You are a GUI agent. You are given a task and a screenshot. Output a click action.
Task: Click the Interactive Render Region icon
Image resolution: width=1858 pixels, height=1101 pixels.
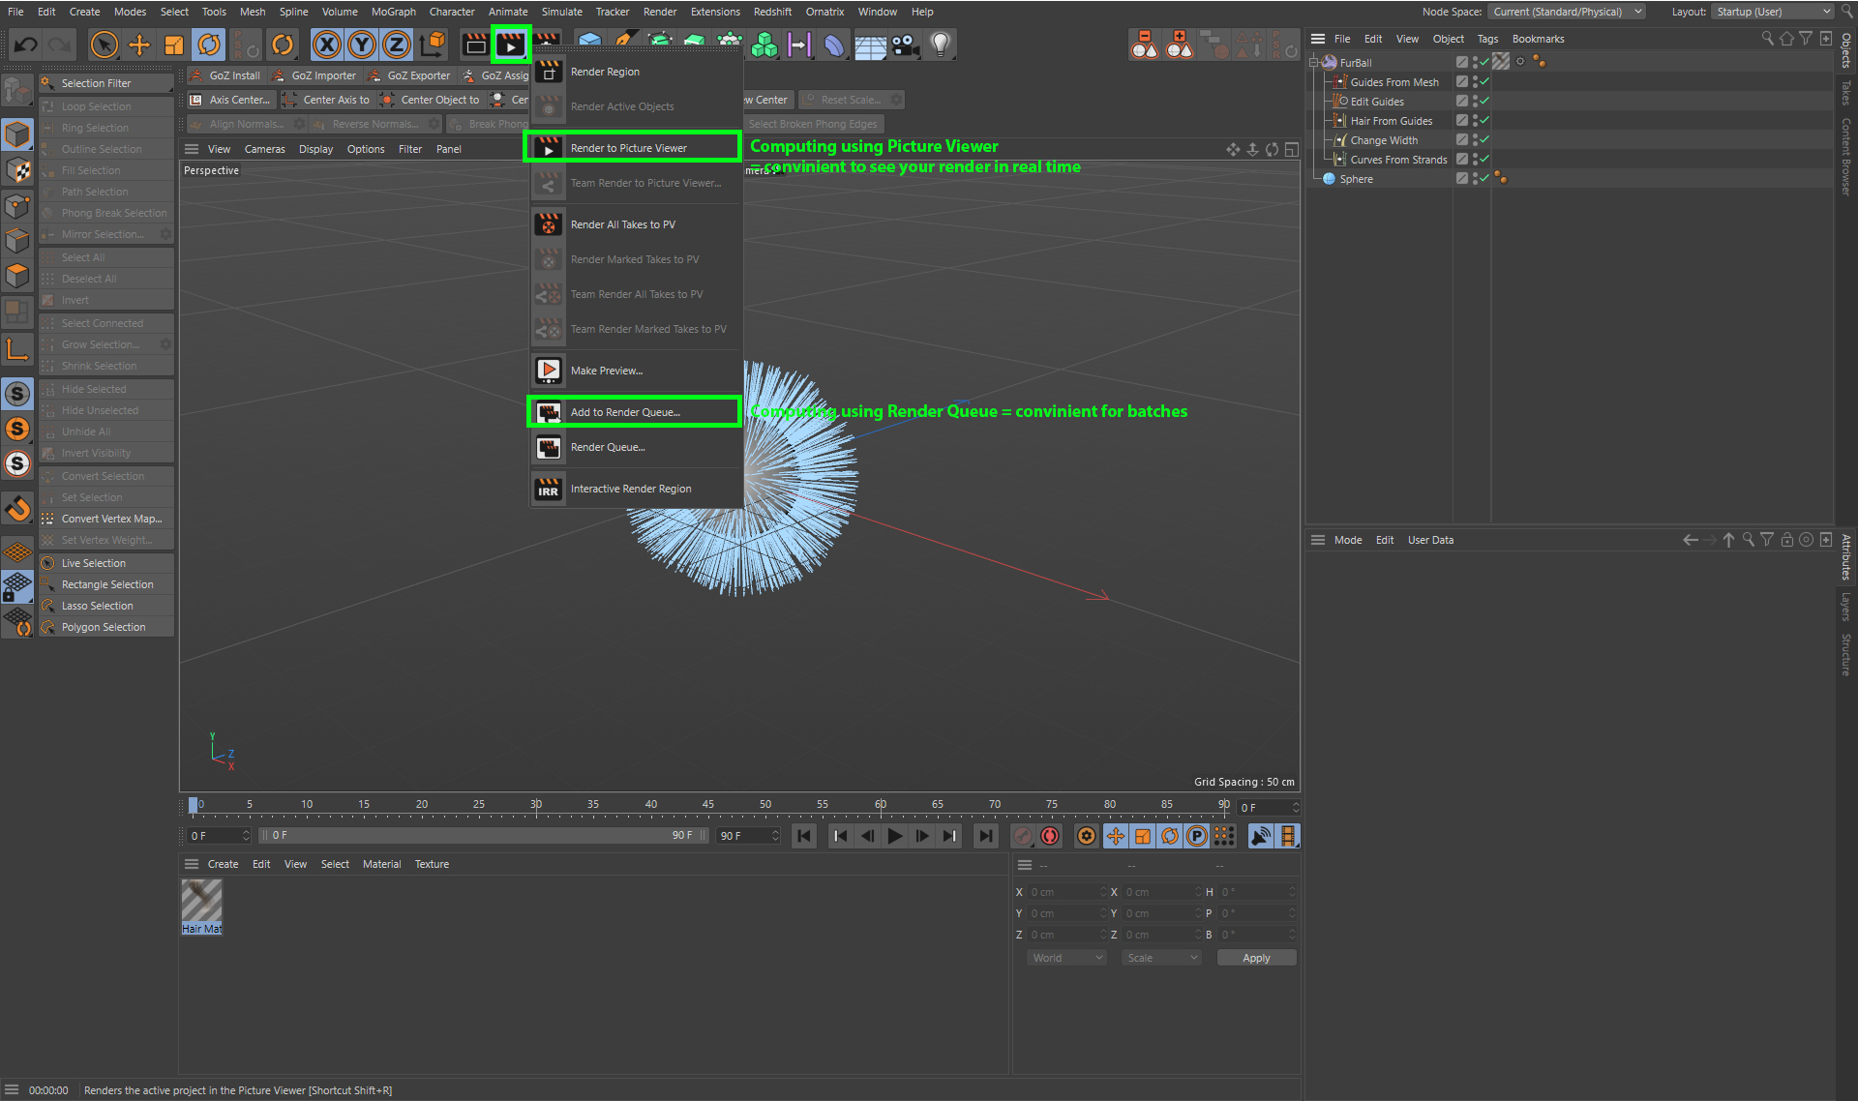549,490
